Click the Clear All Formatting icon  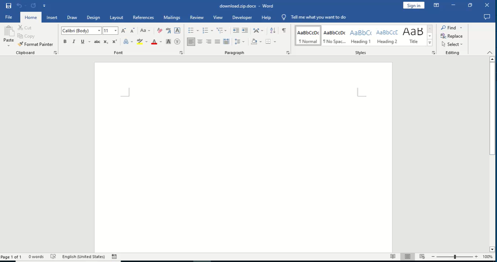[x=160, y=31]
